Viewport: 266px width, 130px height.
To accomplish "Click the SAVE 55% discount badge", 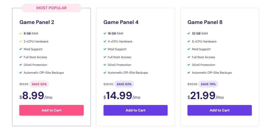I will [39, 84].
